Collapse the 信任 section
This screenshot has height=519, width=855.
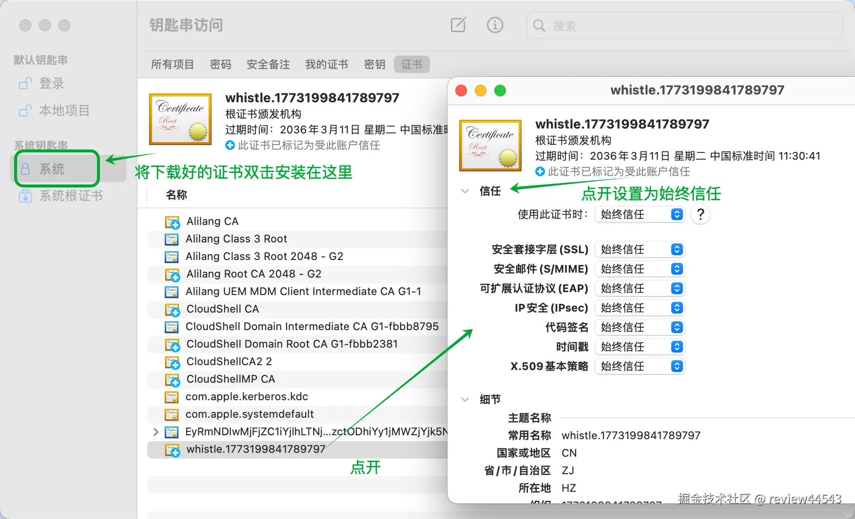465,191
